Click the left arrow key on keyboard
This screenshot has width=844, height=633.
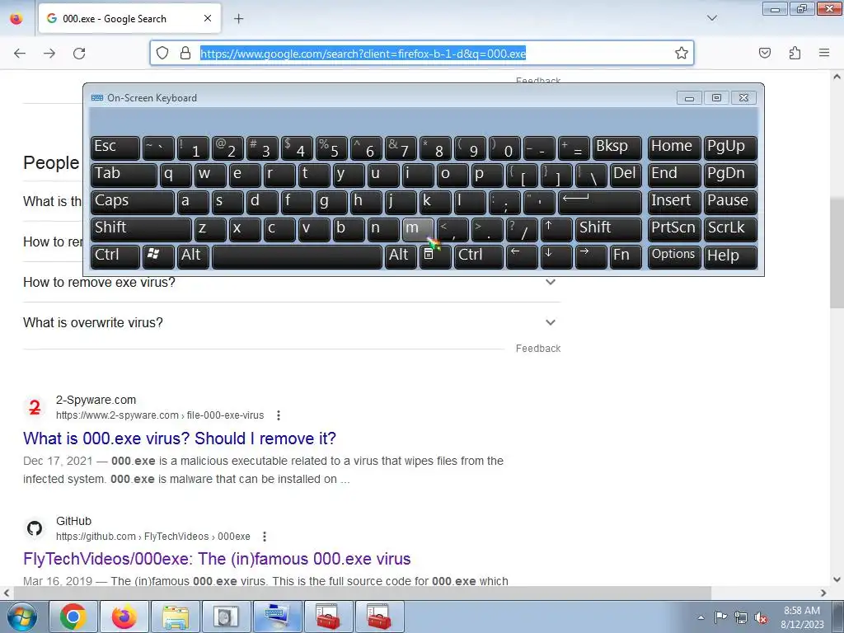click(522, 256)
